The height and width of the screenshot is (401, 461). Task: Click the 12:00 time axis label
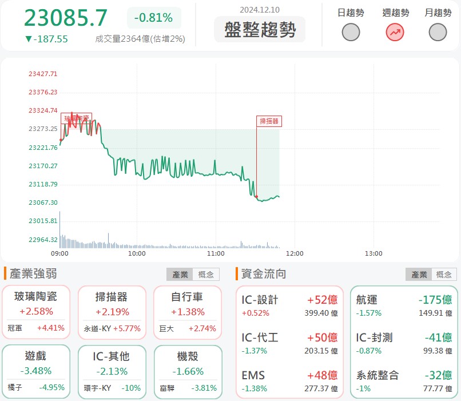pyautogui.click(x=295, y=253)
